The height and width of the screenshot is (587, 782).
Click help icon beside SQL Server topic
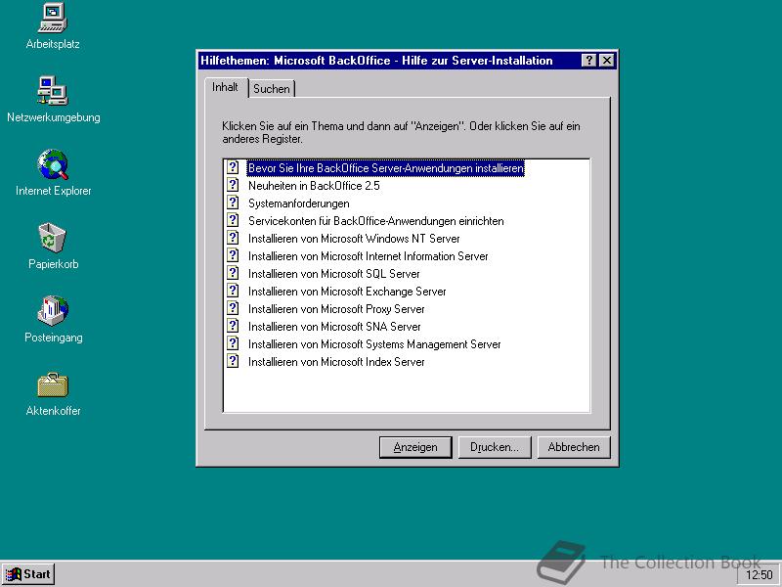(233, 273)
